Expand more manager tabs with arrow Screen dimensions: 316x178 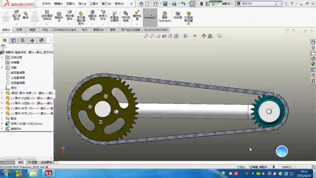click(51, 40)
